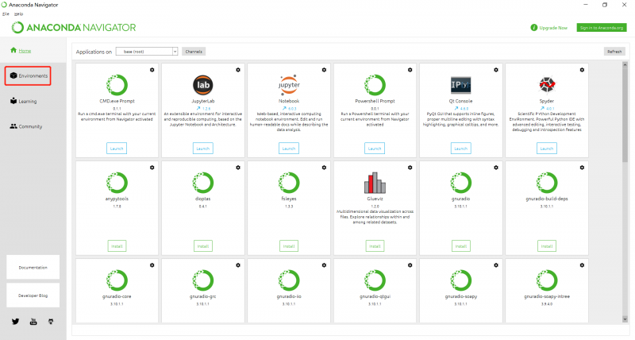
Task: Open the Twitter icon in sidebar
Action: tap(15, 322)
